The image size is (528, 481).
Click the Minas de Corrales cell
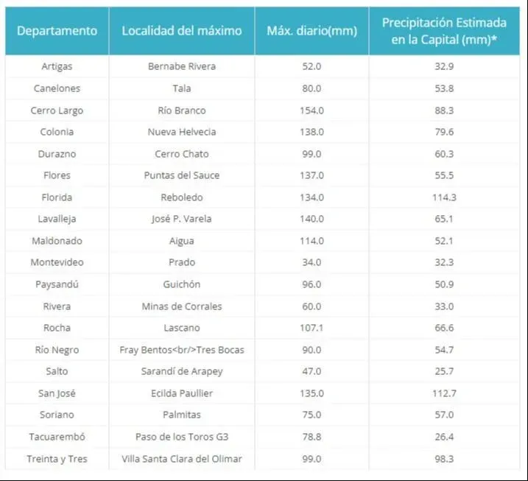[182, 306]
